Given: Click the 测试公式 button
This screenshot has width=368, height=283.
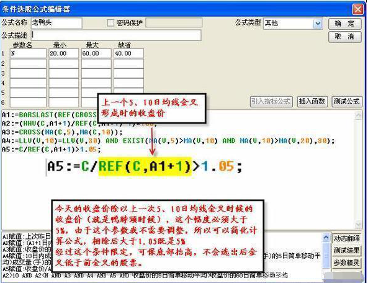Looking at the screenshot, I should coord(346,101).
